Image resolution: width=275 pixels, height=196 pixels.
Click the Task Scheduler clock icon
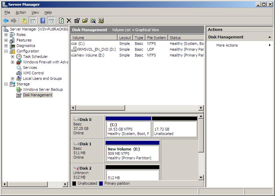(19, 57)
